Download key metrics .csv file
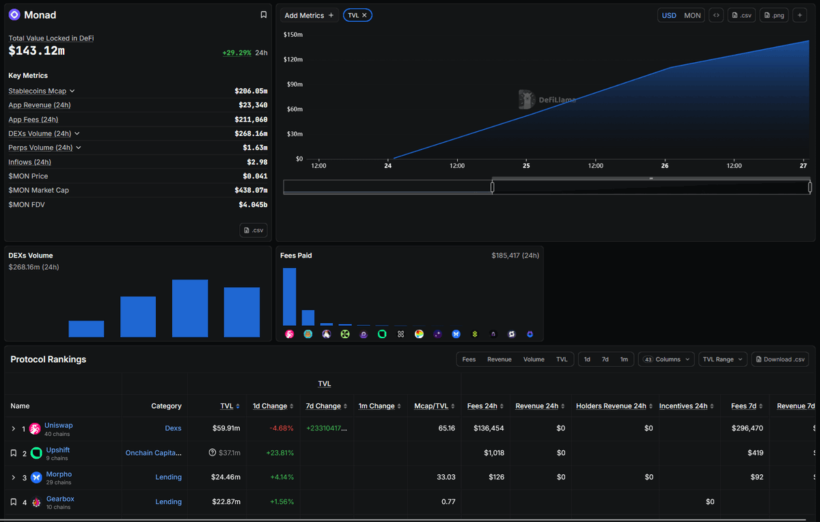This screenshot has width=820, height=522. (254, 230)
